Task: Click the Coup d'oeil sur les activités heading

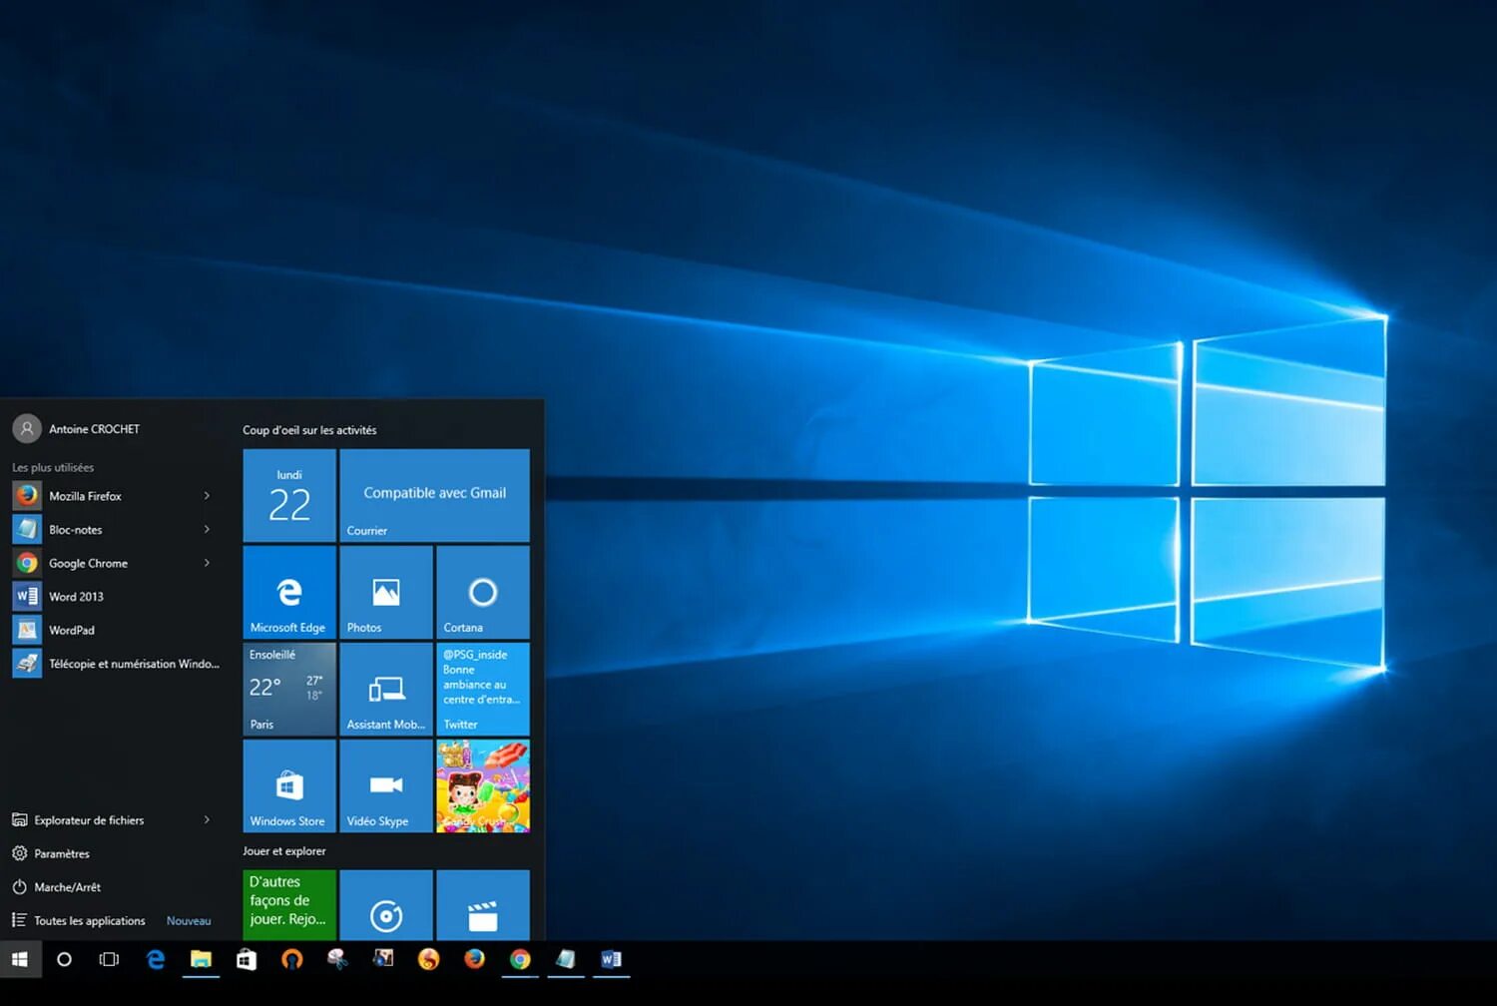Action: [309, 430]
